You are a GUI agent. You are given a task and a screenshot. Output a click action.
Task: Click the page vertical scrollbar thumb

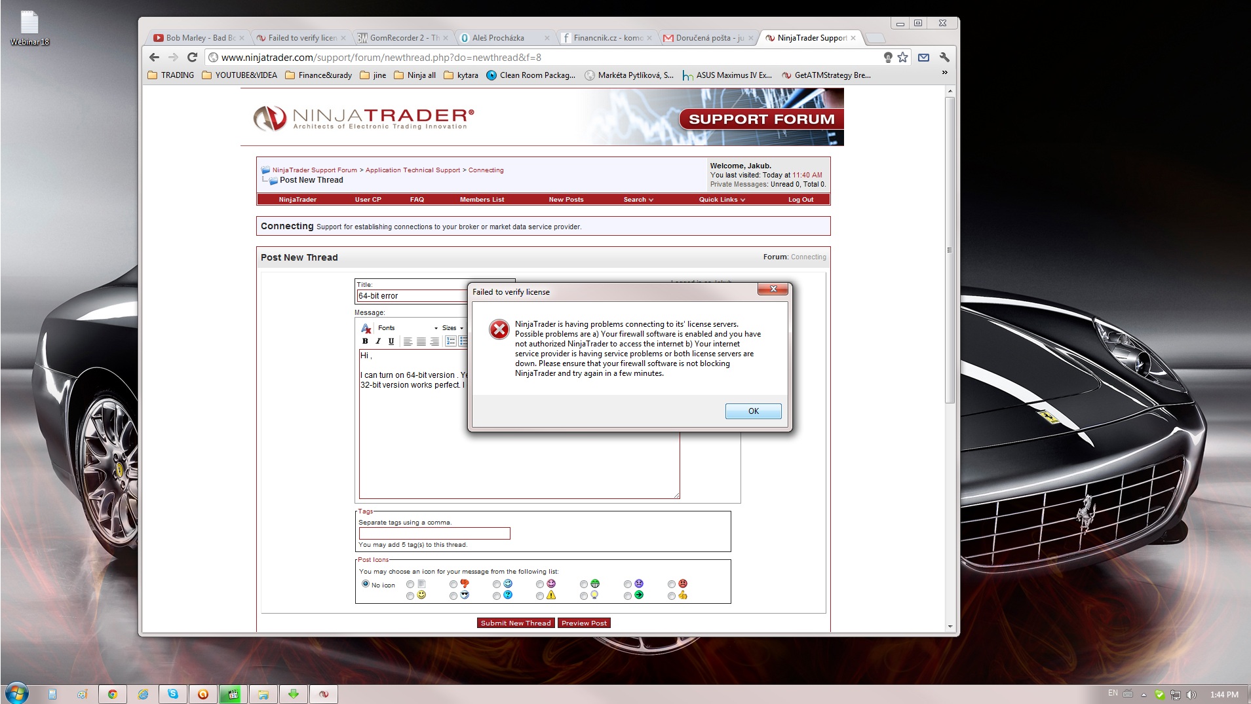click(x=950, y=250)
